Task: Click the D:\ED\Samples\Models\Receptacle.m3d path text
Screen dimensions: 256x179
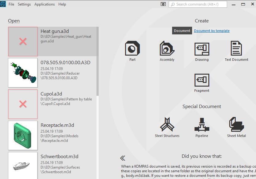Action: pyautogui.click(x=59, y=138)
